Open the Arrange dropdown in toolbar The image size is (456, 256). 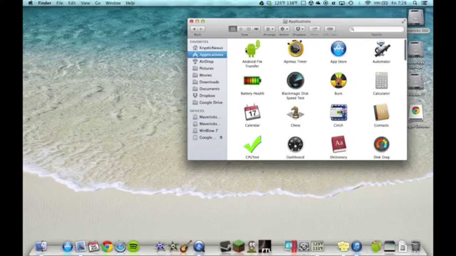click(269, 29)
